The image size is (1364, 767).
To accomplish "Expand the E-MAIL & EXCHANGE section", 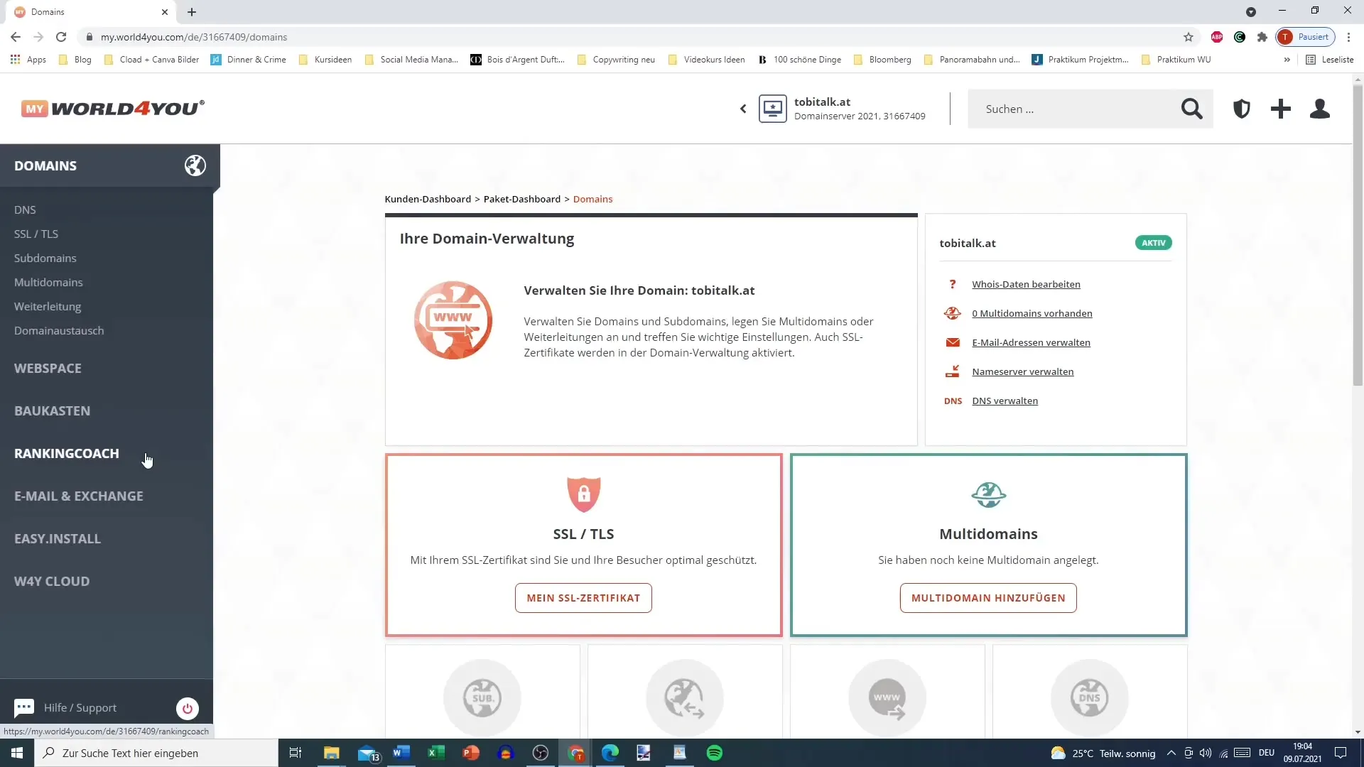I will [x=79, y=496].
